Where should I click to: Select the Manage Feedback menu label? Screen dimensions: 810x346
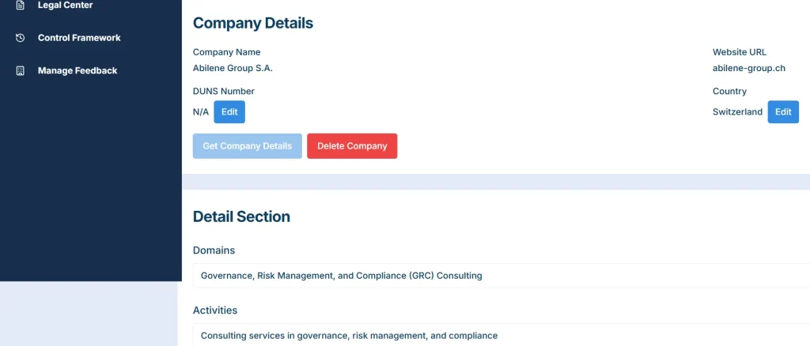click(78, 71)
